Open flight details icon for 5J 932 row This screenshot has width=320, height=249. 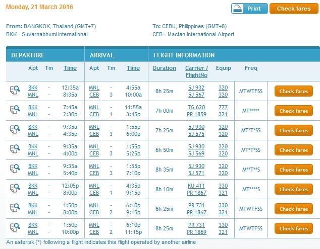15,91
